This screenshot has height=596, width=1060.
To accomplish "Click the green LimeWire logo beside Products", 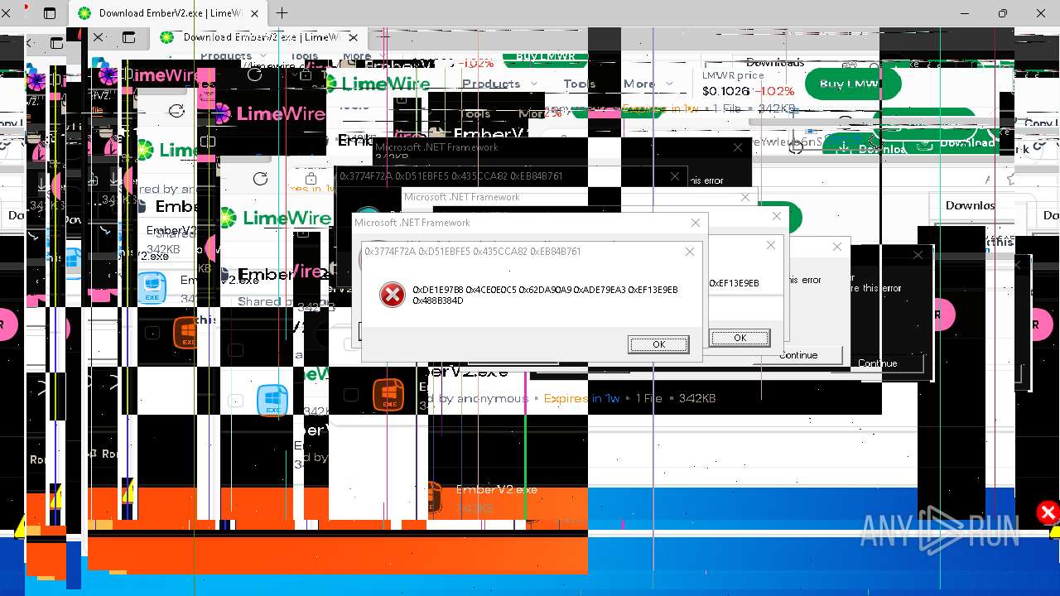I will click(x=377, y=84).
